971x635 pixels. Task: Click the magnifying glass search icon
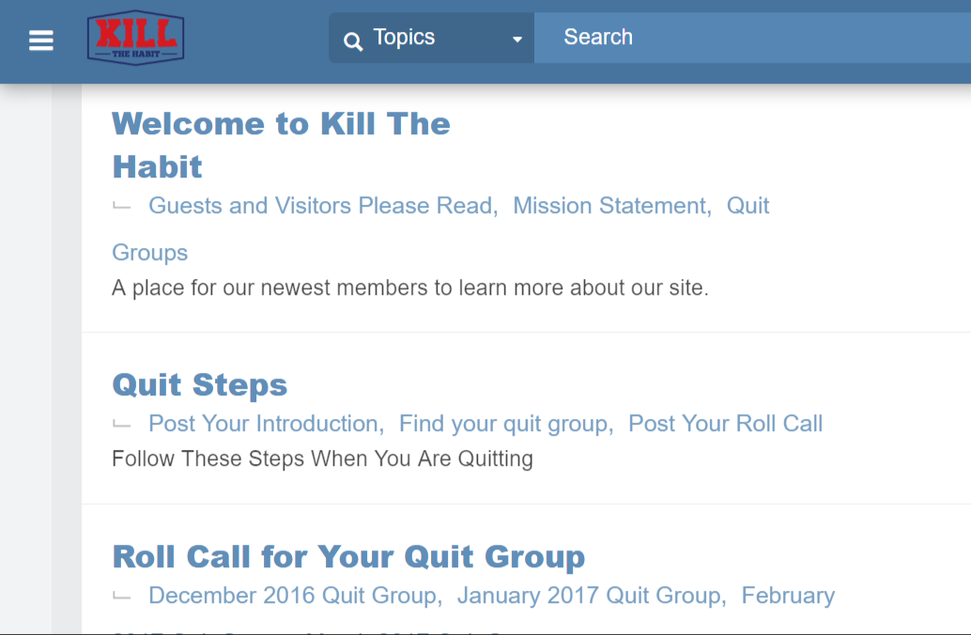pyautogui.click(x=353, y=41)
